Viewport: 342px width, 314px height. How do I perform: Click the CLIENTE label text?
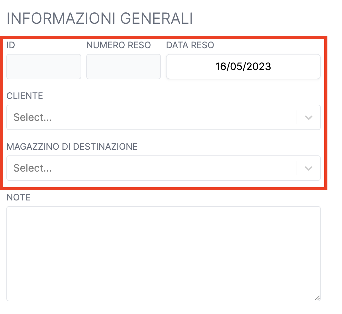[x=25, y=96]
